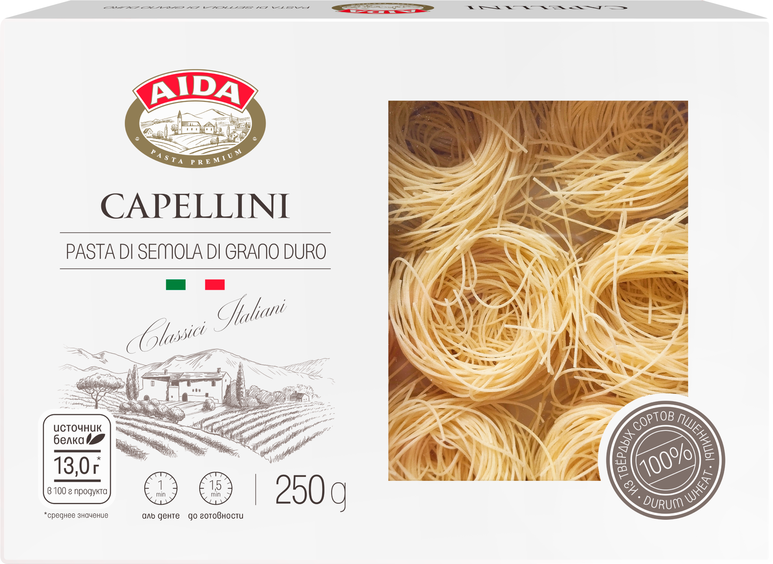773x564 pixels.
Task: Click the leaf icon beside белка
Action: [96, 438]
